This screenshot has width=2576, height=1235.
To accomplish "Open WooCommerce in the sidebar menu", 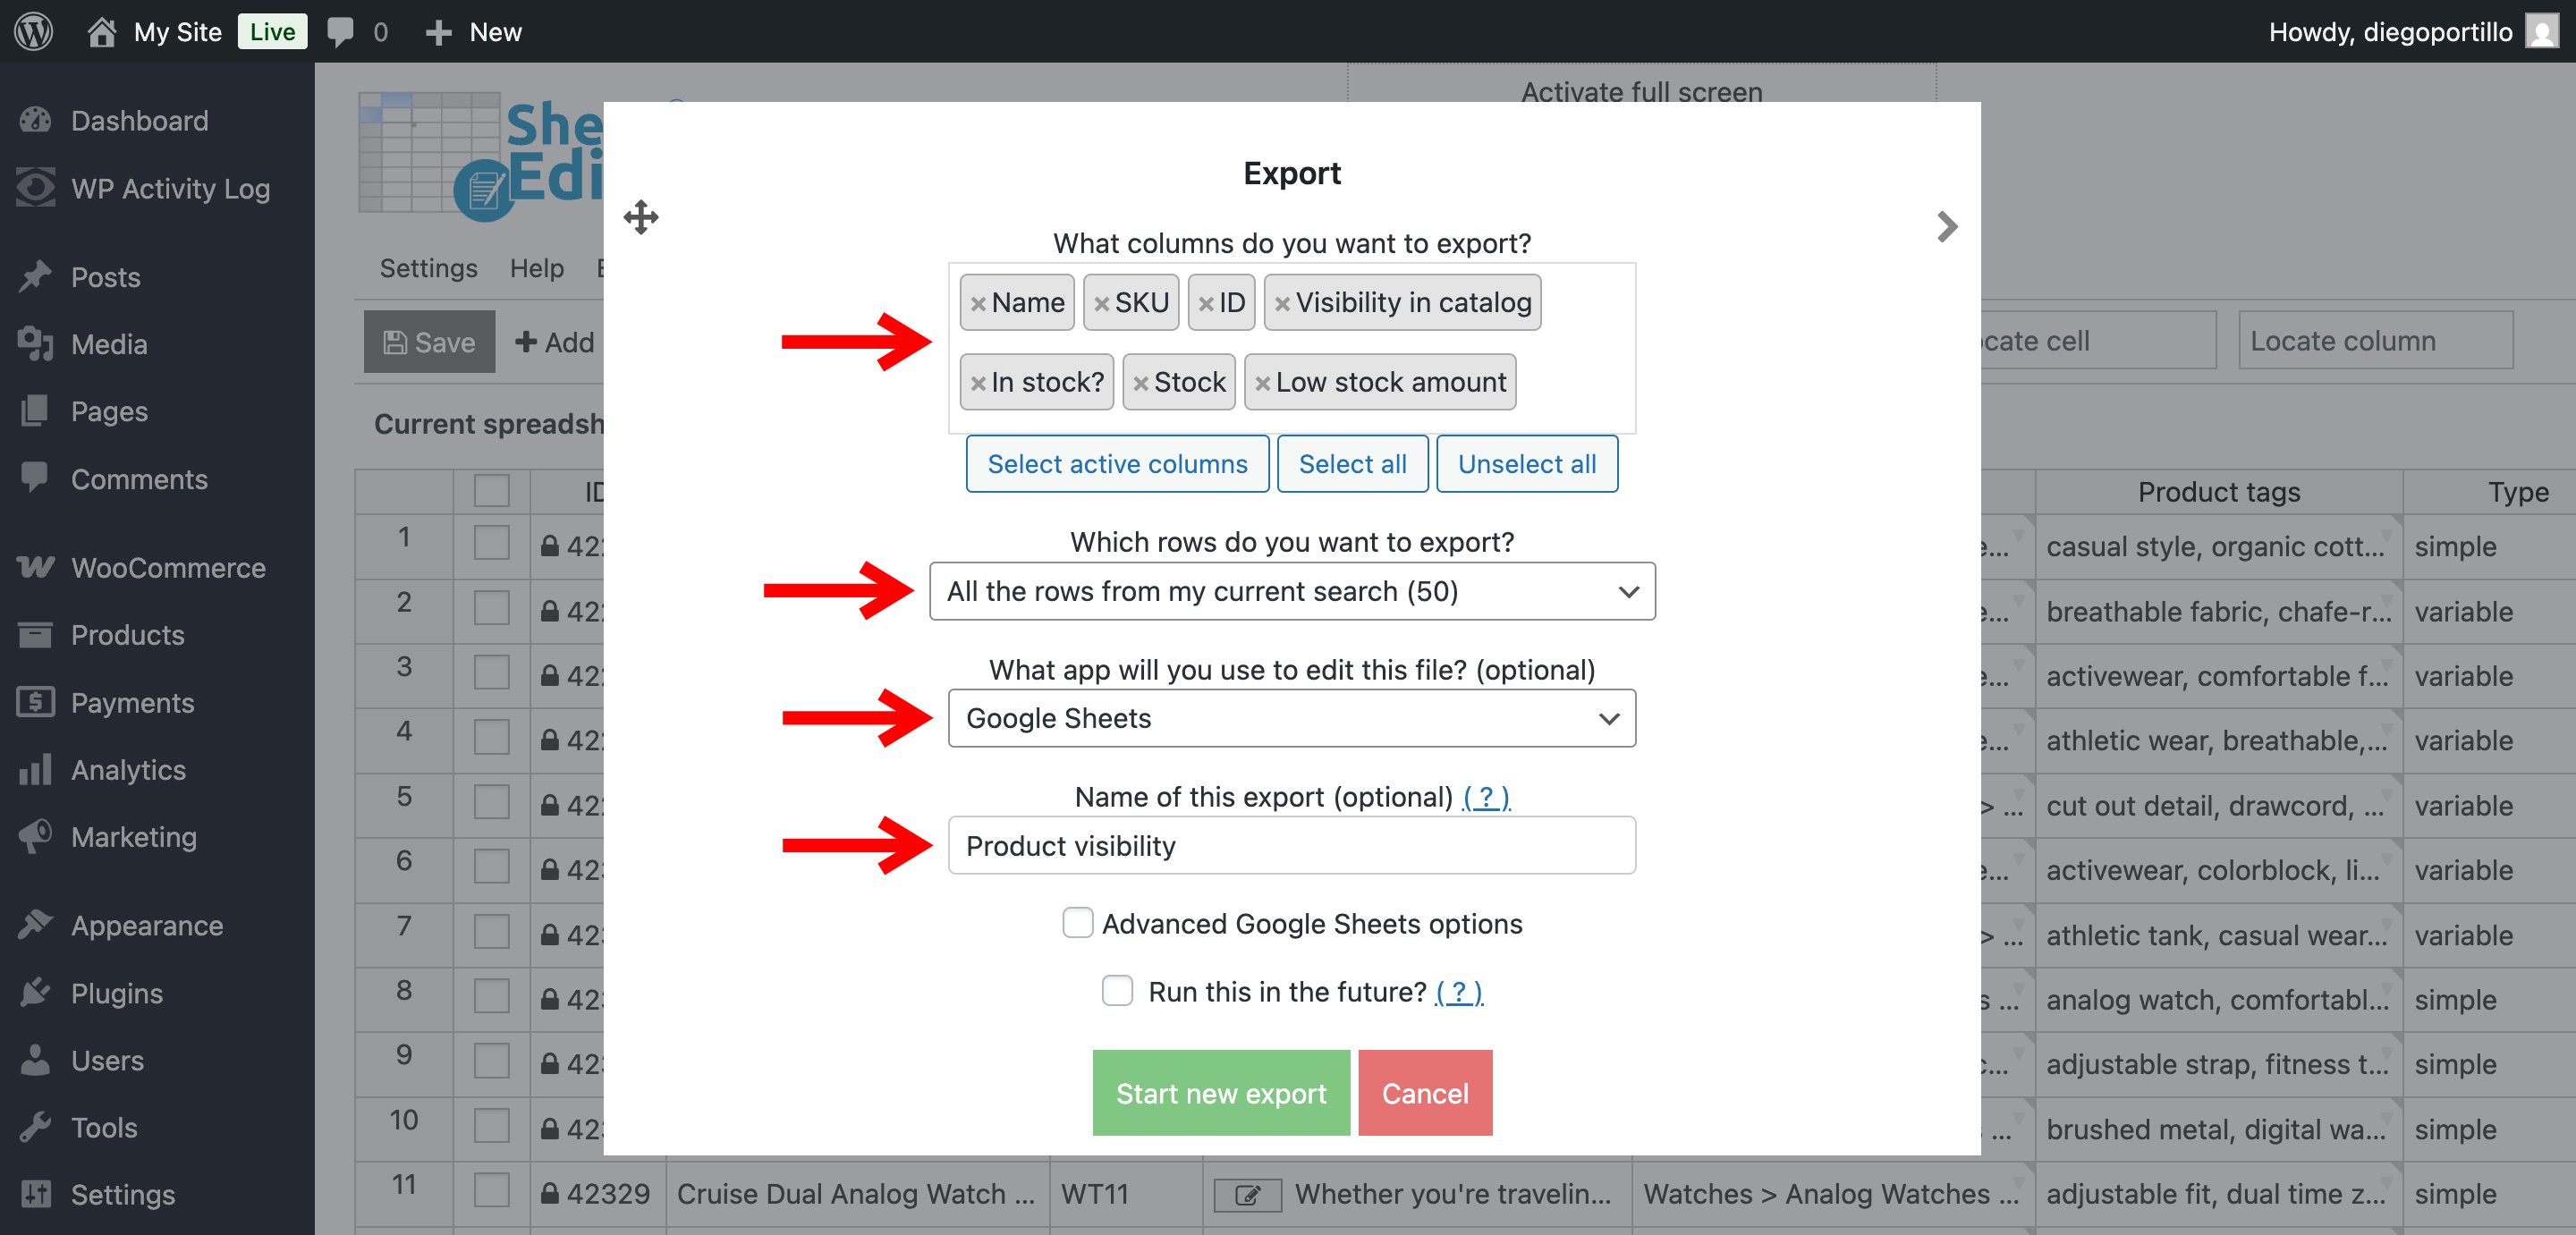I will (168, 568).
